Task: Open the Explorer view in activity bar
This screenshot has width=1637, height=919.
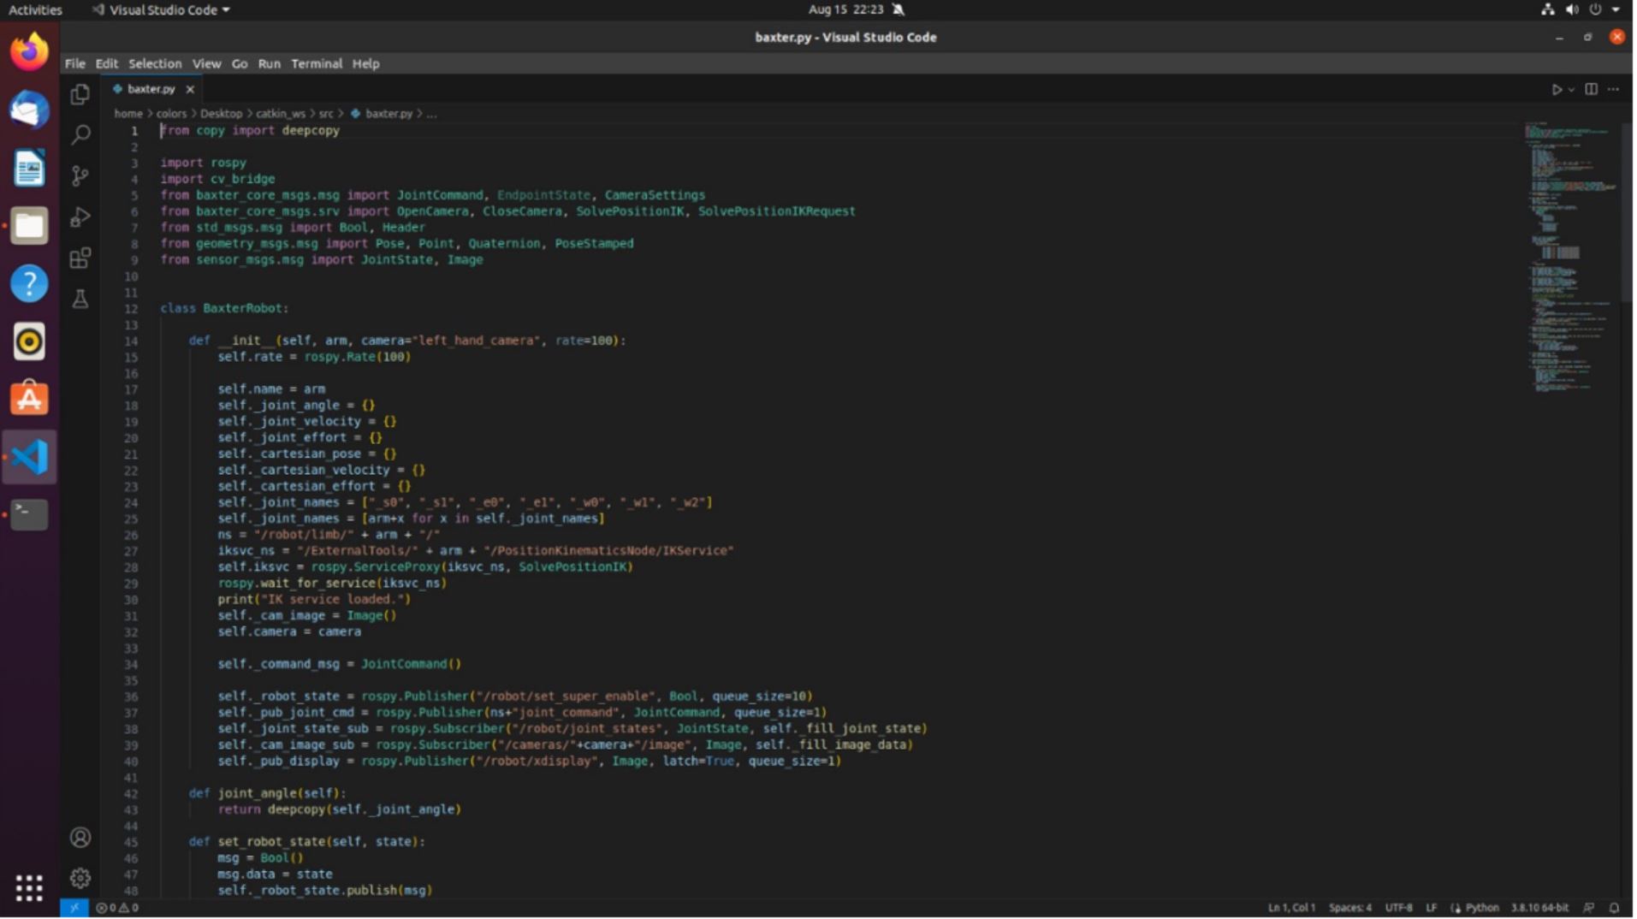Action: point(80,94)
